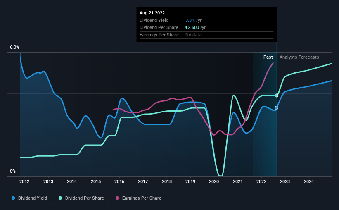
Task: Click the 2015 x-axis label
Action: pos(96,181)
